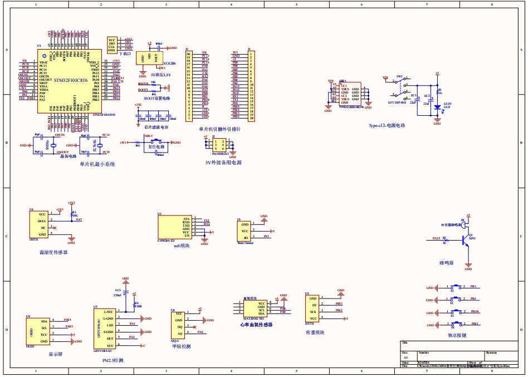The width and height of the screenshot is (528, 377).
Task: Click the ESP8266 wifi module block
Action: coord(174,228)
